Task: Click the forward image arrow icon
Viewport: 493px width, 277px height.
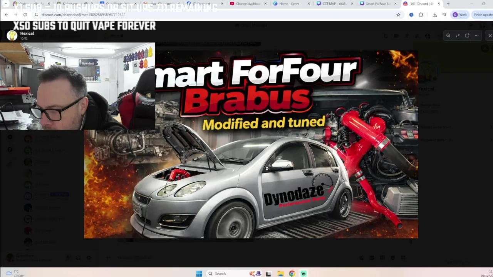Action: tap(458, 35)
